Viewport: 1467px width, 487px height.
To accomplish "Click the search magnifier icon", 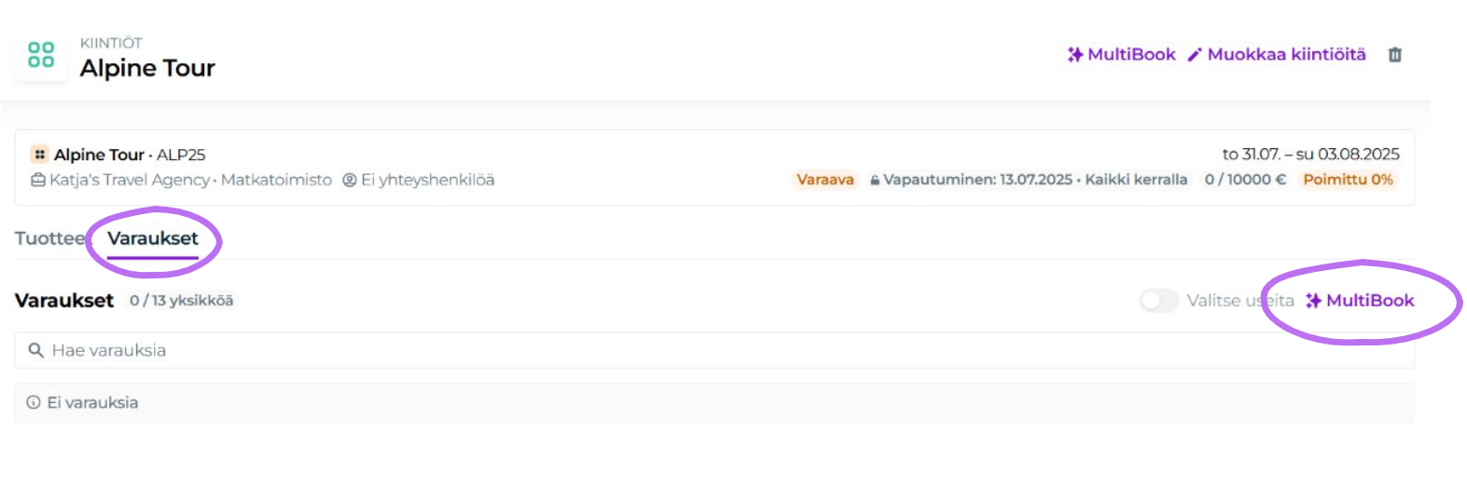I will coord(36,350).
